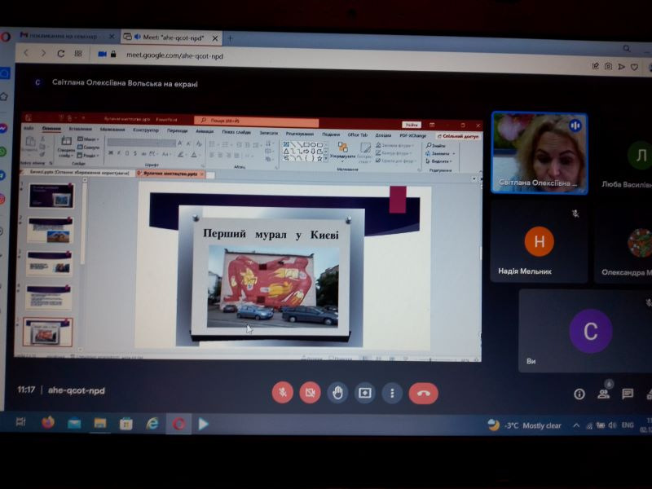Go back in Opera browser
The width and height of the screenshot is (652, 489).
pyautogui.click(x=26, y=53)
